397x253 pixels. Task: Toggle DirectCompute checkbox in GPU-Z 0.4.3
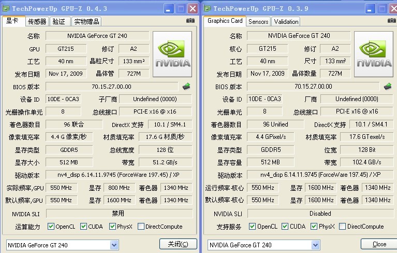click(x=141, y=226)
